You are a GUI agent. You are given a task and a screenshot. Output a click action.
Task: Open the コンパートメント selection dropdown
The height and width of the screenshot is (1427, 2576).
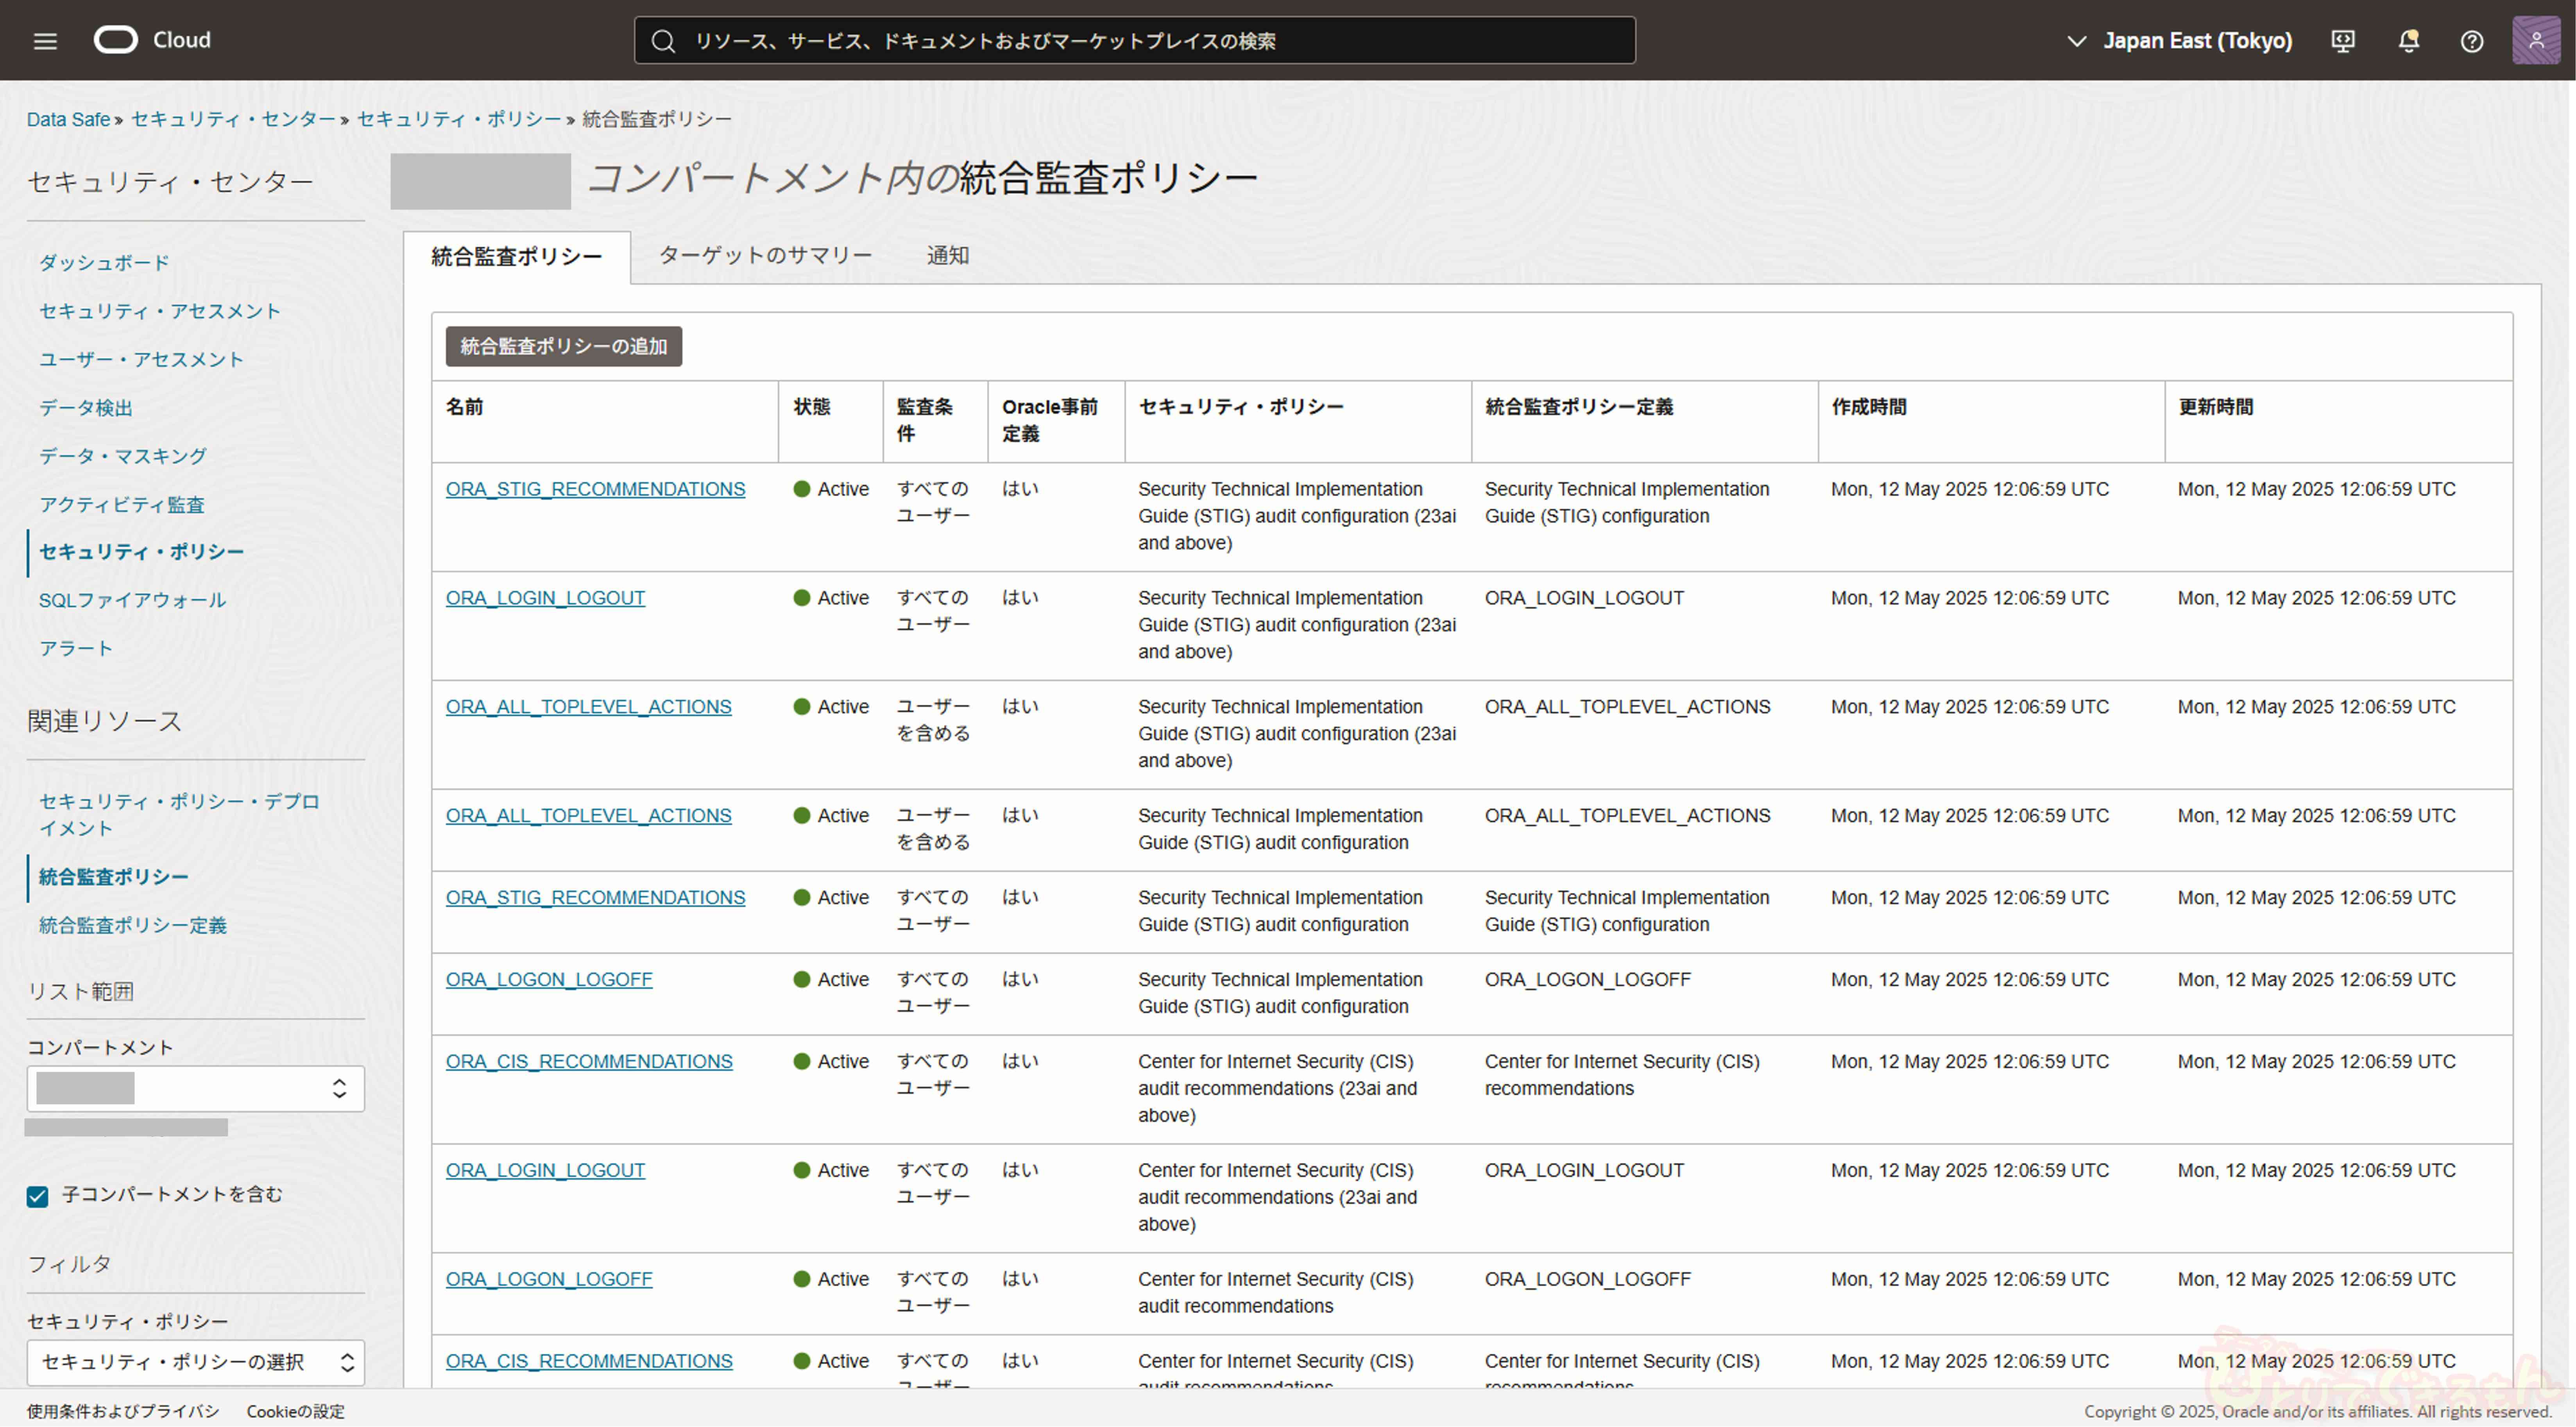[196, 1088]
